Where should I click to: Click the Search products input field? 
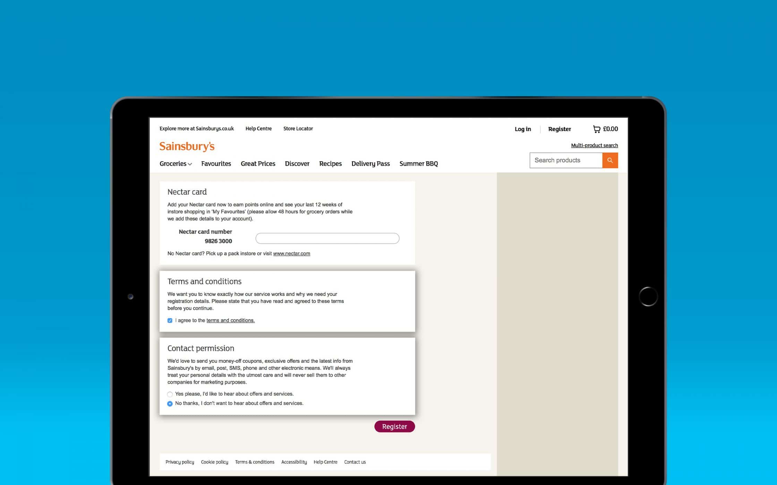click(x=565, y=160)
